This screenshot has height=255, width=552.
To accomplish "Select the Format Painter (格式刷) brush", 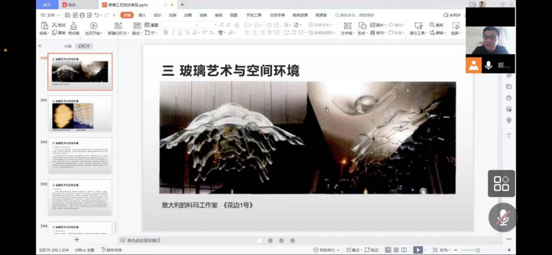I will click(x=74, y=26).
